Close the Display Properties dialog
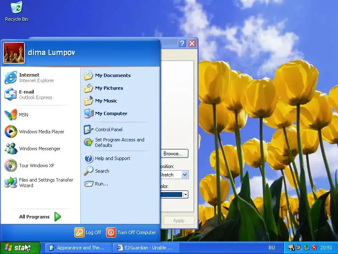The width and height of the screenshot is (338, 254). click(x=192, y=44)
